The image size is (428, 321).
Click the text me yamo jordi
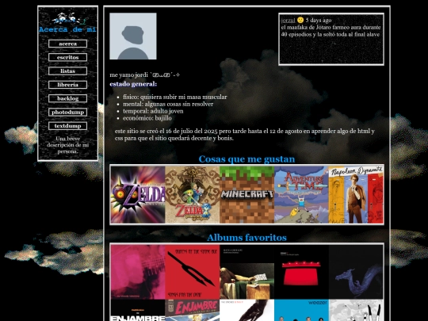[128, 75]
